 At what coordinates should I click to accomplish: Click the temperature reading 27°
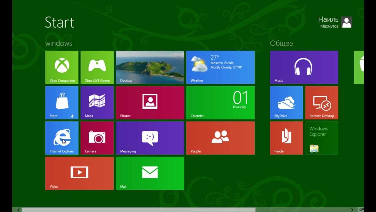pyautogui.click(x=215, y=57)
